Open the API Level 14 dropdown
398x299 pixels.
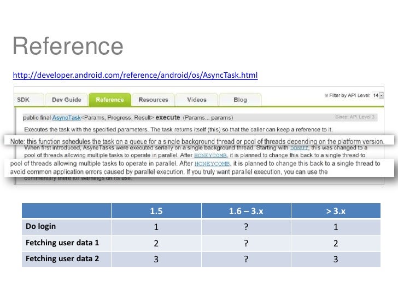tap(377, 95)
